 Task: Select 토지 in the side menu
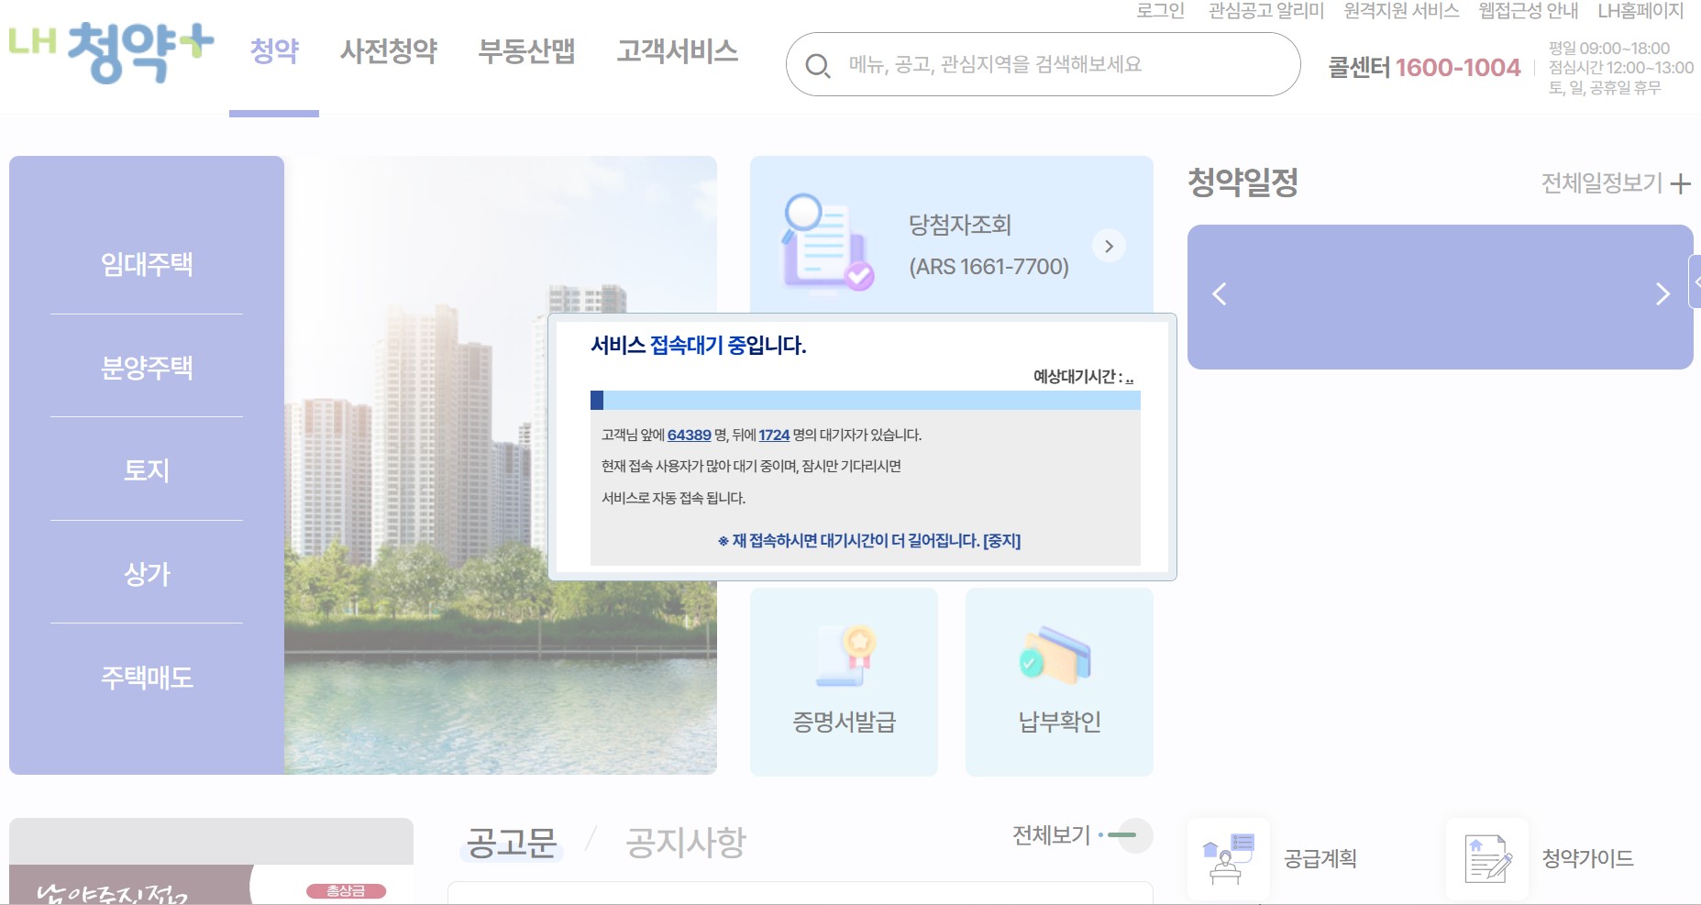(147, 470)
